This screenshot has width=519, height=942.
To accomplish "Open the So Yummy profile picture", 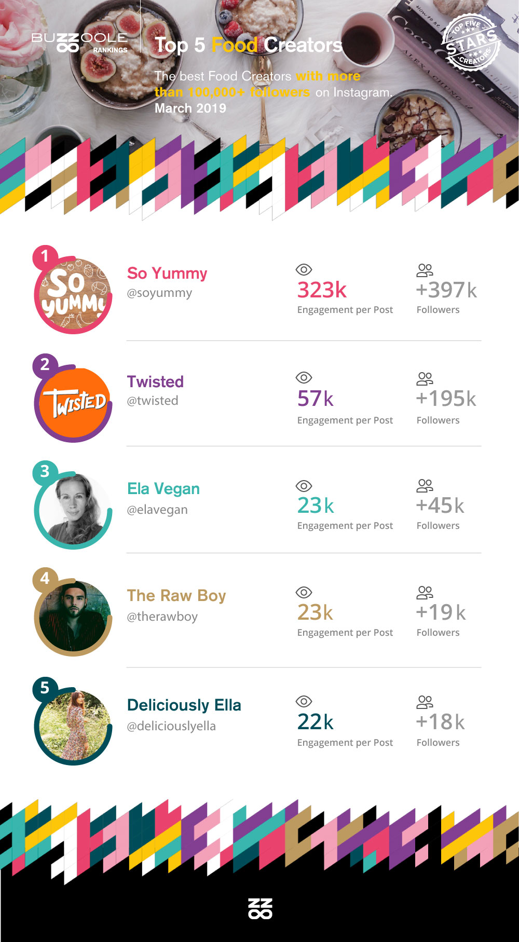I will tap(73, 296).
